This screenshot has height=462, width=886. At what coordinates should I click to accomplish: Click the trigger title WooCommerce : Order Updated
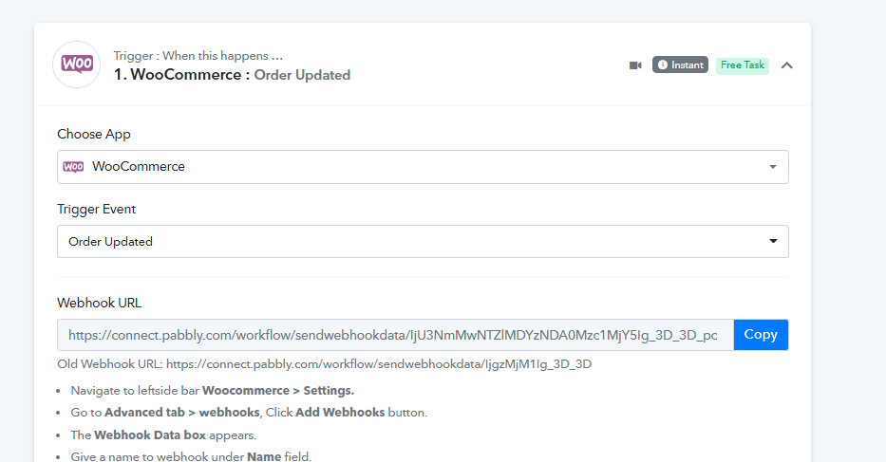[x=232, y=75]
